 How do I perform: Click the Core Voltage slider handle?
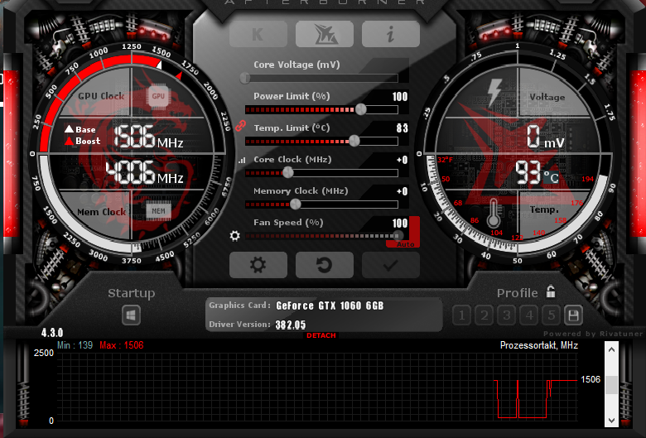245,78
